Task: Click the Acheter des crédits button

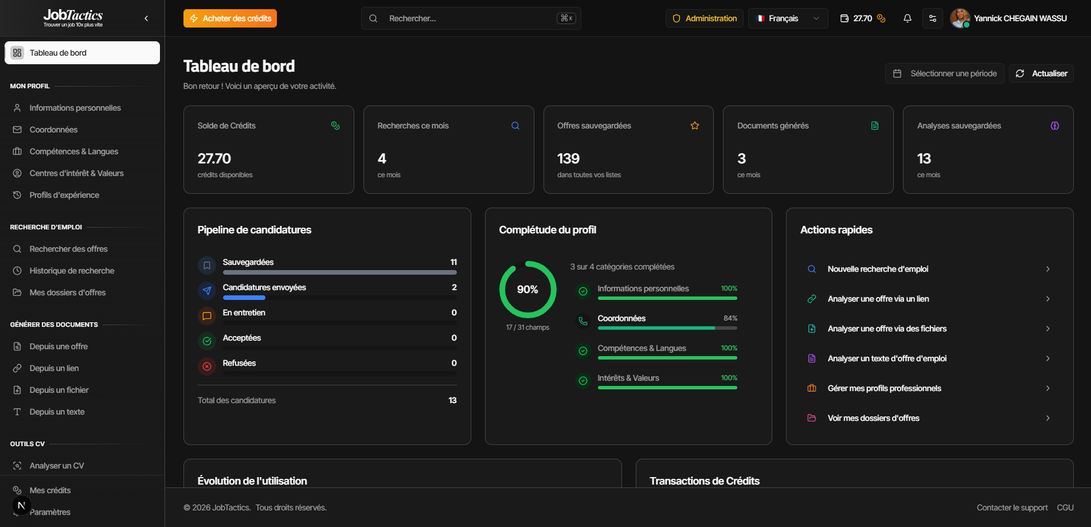Action: pos(230,18)
